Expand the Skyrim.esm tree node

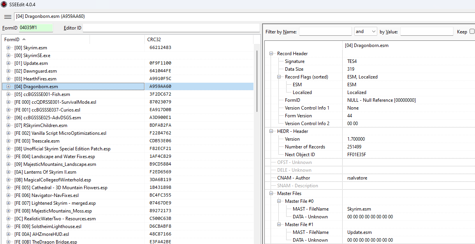(8, 47)
